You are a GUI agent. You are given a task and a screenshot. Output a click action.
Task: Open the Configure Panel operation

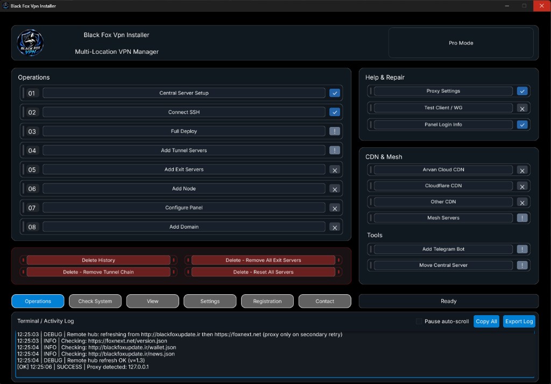click(x=184, y=208)
